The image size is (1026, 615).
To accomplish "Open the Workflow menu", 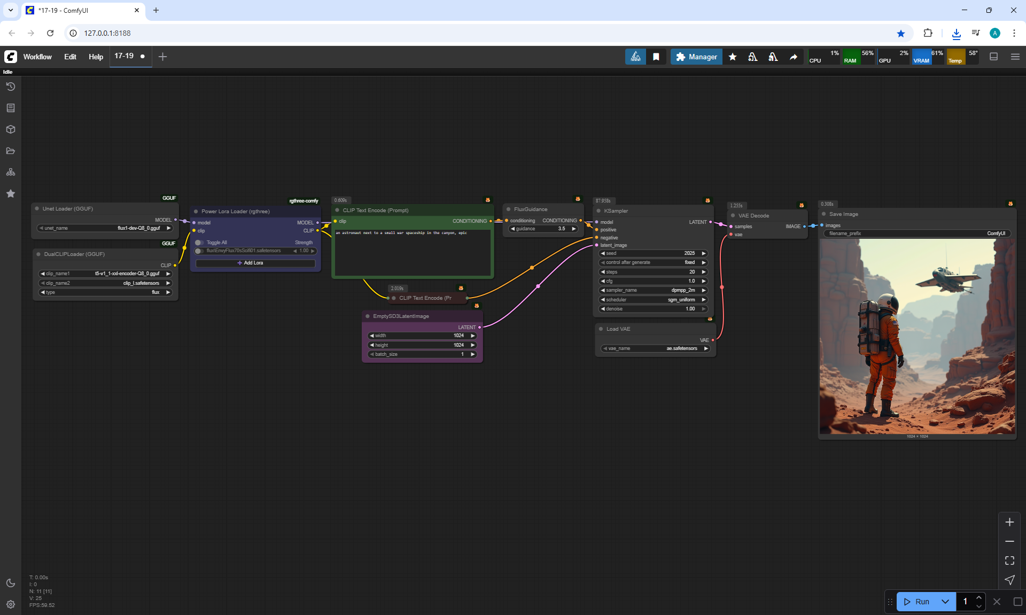I will [x=37, y=57].
